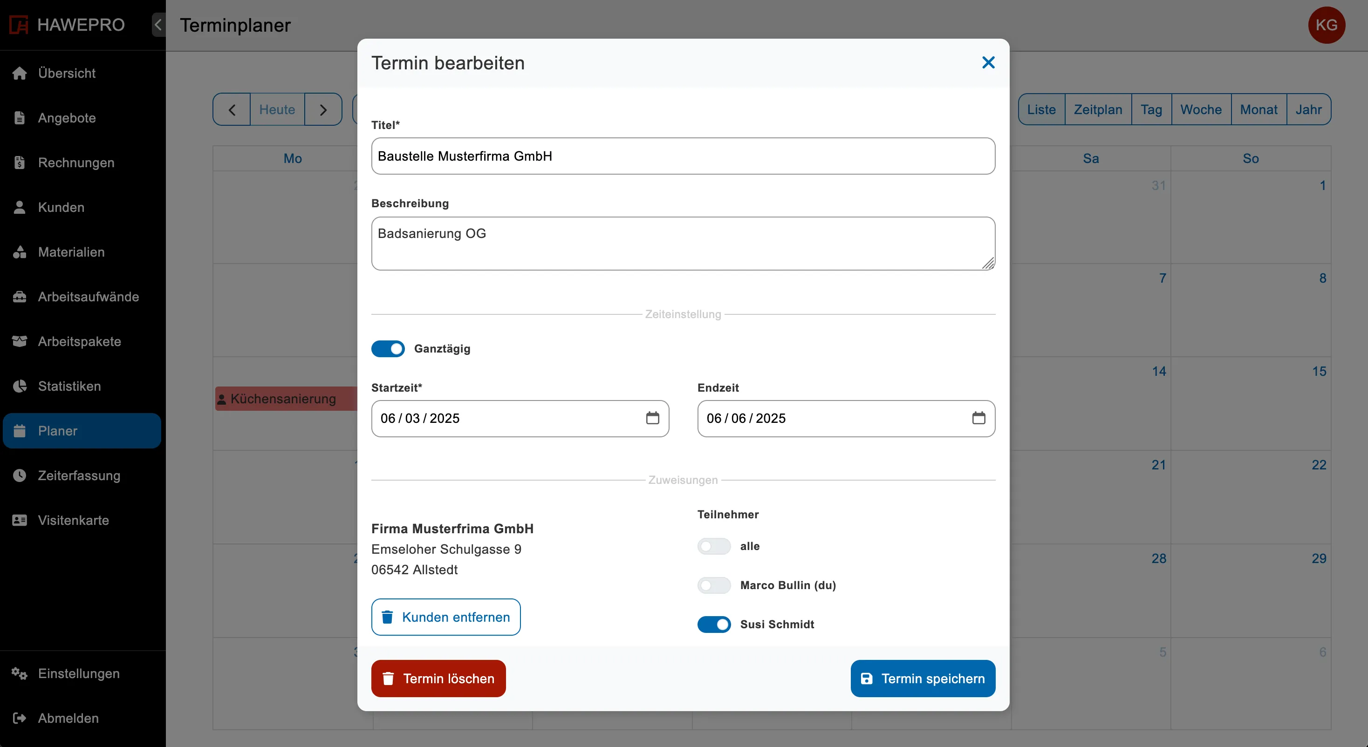Click the Heute button

click(277, 109)
